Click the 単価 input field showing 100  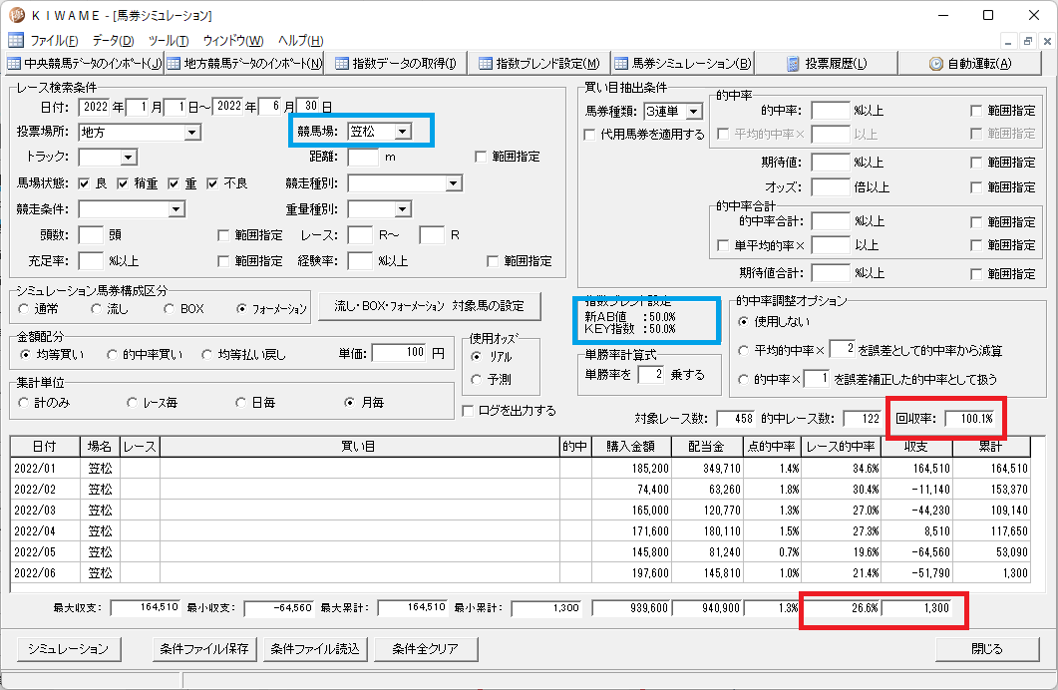pyautogui.click(x=399, y=353)
